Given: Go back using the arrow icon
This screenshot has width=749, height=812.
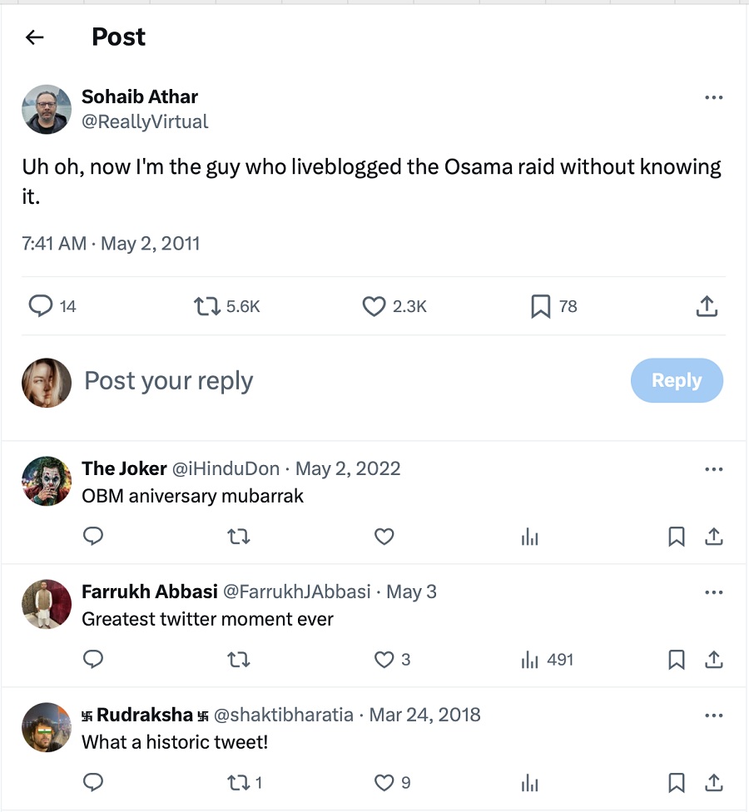Looking at the screenshot, I should point(34,37).
